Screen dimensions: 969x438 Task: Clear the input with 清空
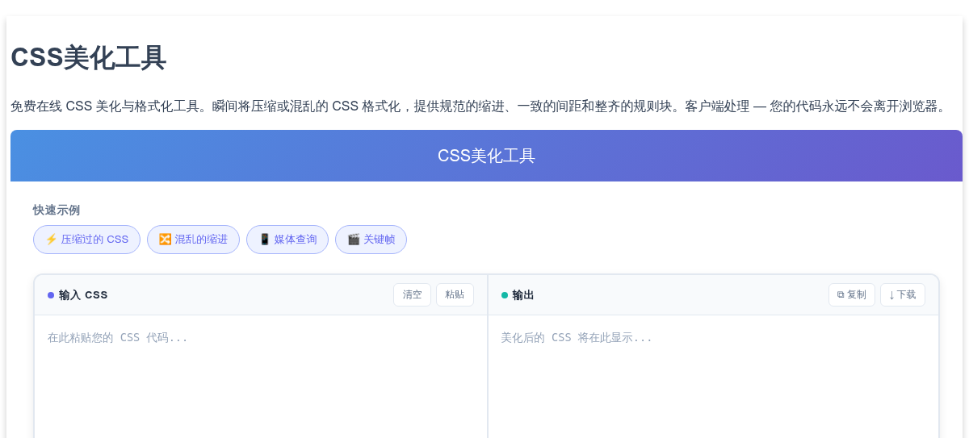click(x=412, y=295)
